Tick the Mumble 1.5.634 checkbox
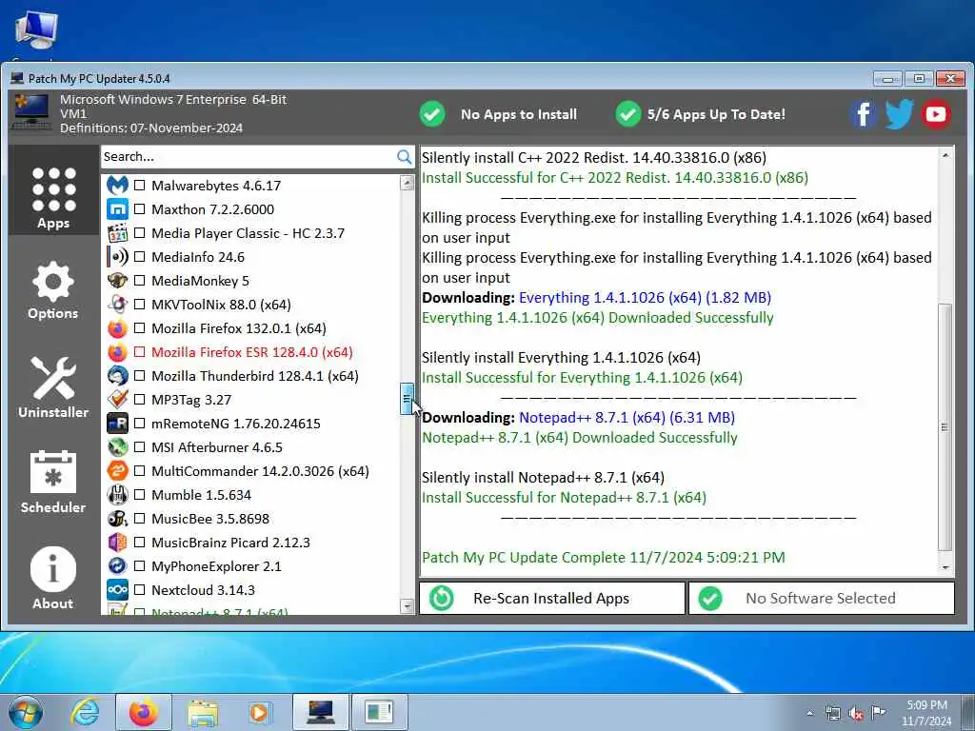 pyautogui.click(x=139, y=495)
